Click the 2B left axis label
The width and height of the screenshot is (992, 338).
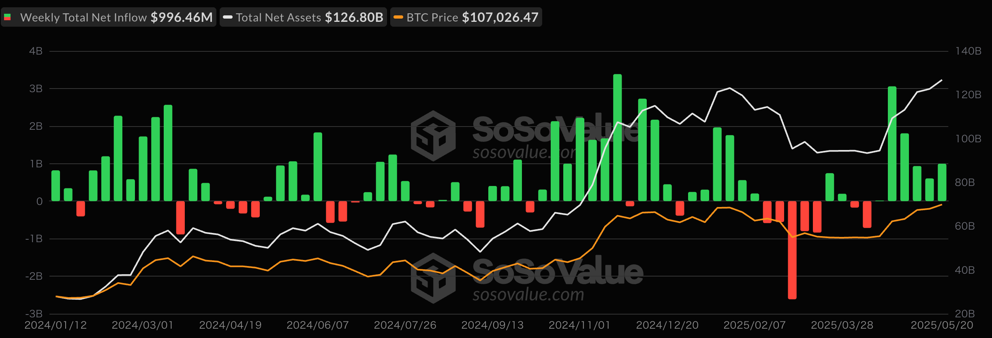click(x=36, y=126)
